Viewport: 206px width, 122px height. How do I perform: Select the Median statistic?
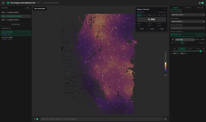150,15
